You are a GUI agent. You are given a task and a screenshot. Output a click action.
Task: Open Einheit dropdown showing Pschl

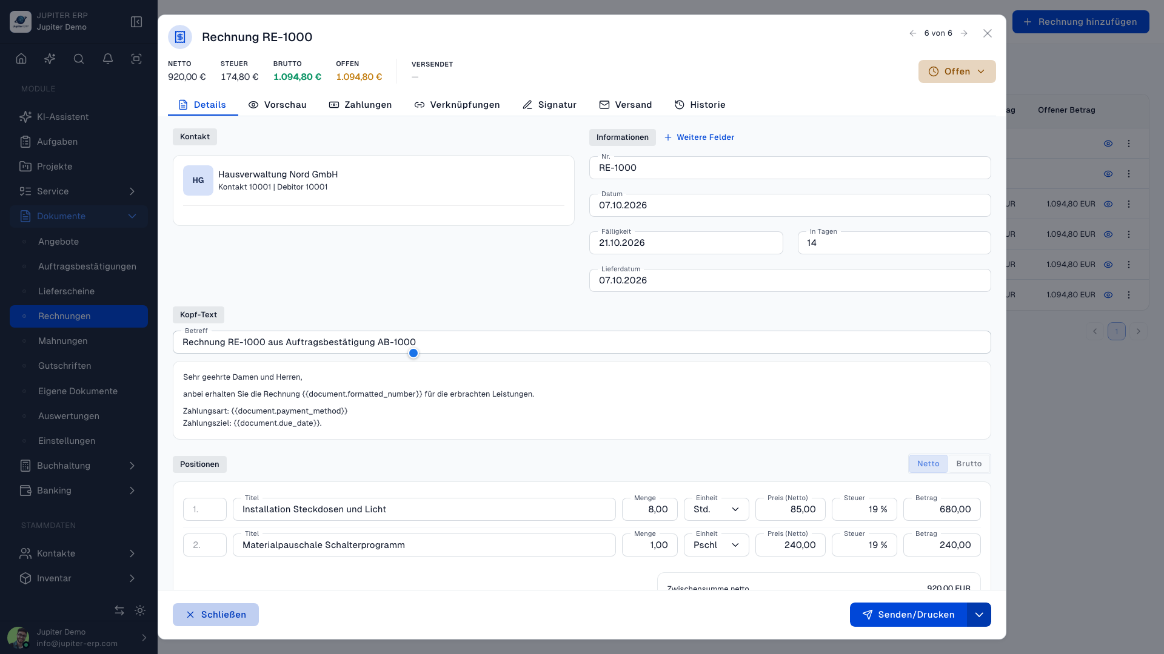point(717,545)
